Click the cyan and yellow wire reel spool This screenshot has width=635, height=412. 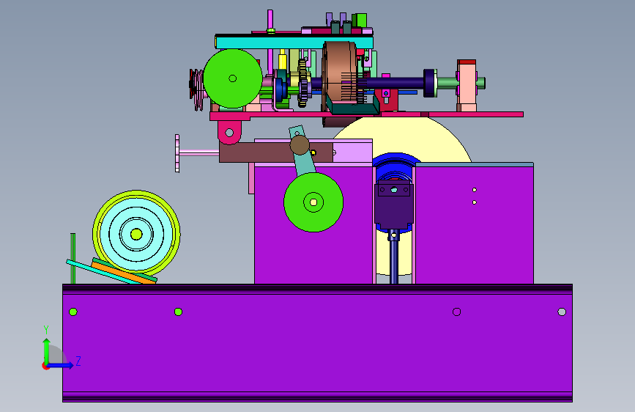click(136, 234)
